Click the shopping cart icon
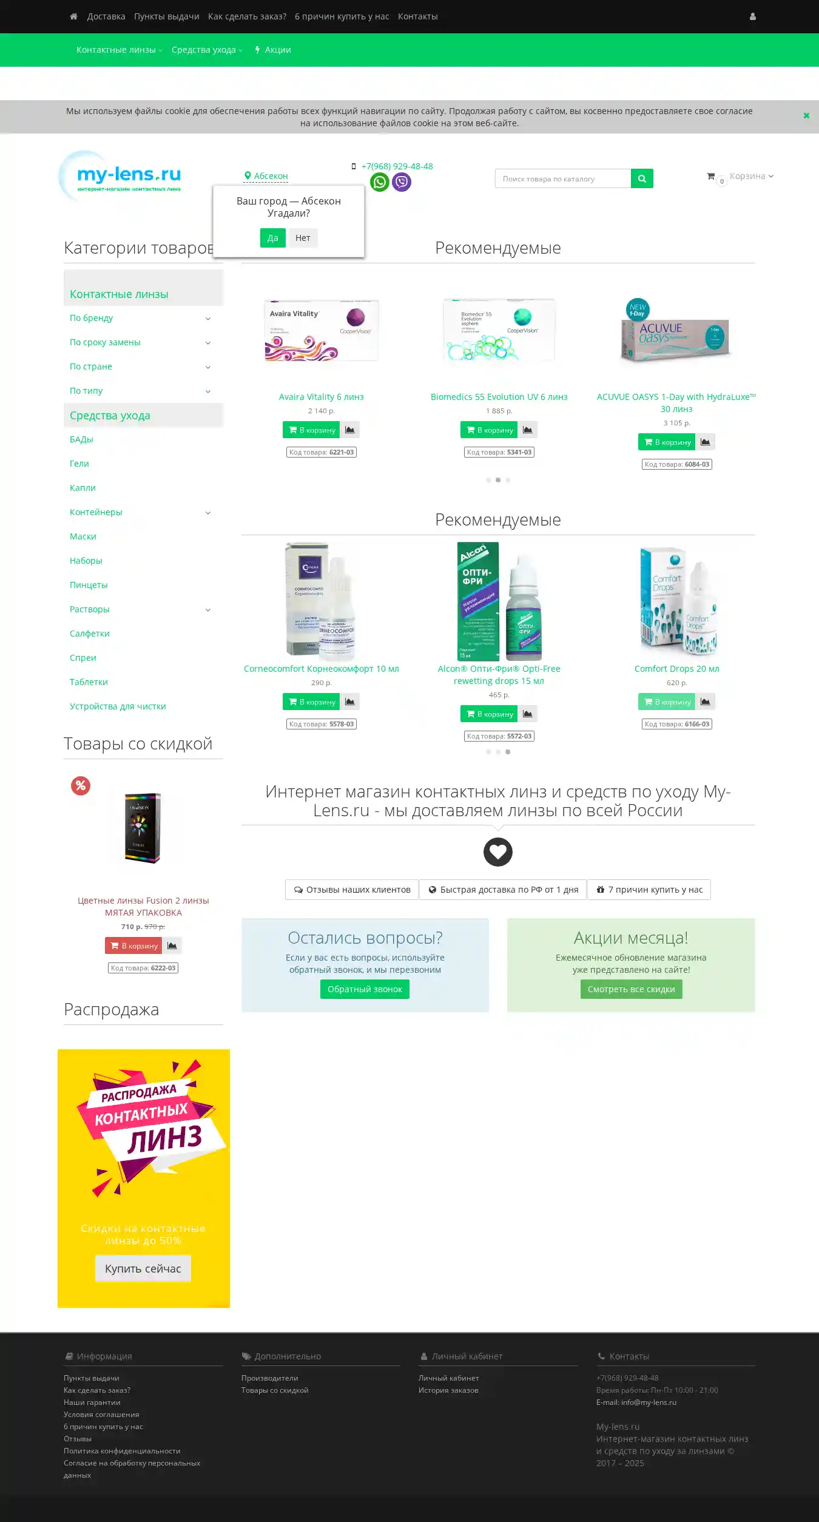 tap(710, 176)
